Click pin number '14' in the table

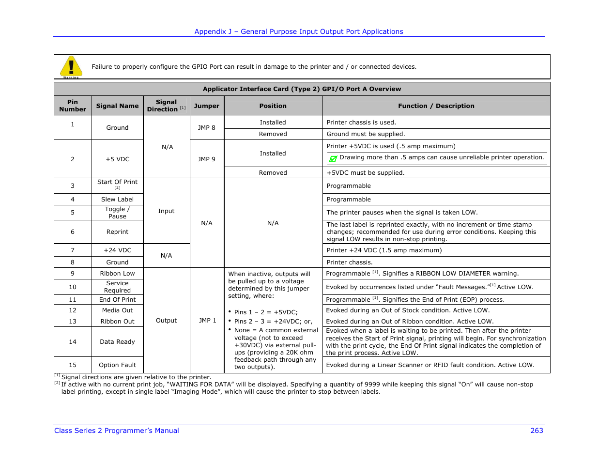[x=73, y=342]
